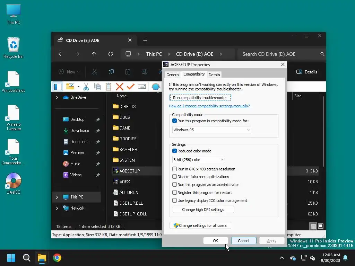
Task: Toggle the Details pane button in Explorer
Action: coord(307,72)
